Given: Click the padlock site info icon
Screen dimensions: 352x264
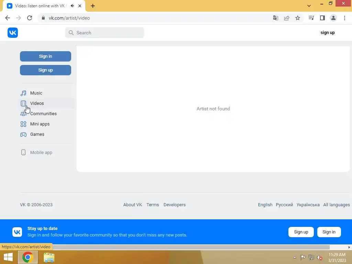Looking at the screenshot, I should click(43, 18).
